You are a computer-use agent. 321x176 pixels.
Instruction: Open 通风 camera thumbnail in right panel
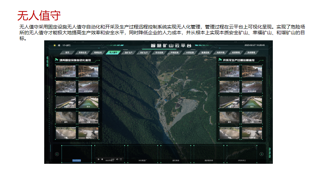[x=229, y=118]
